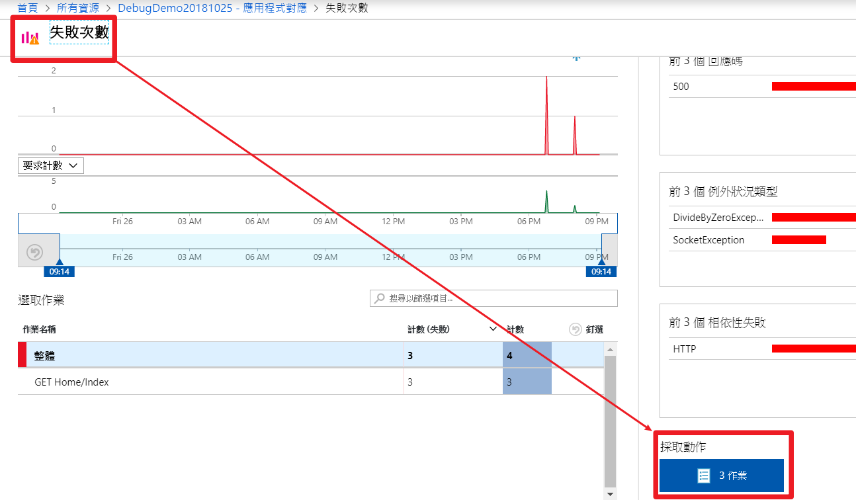The image size is (856, 500).
Task: Click the 整體 row total count value 4
Action: 509,355
